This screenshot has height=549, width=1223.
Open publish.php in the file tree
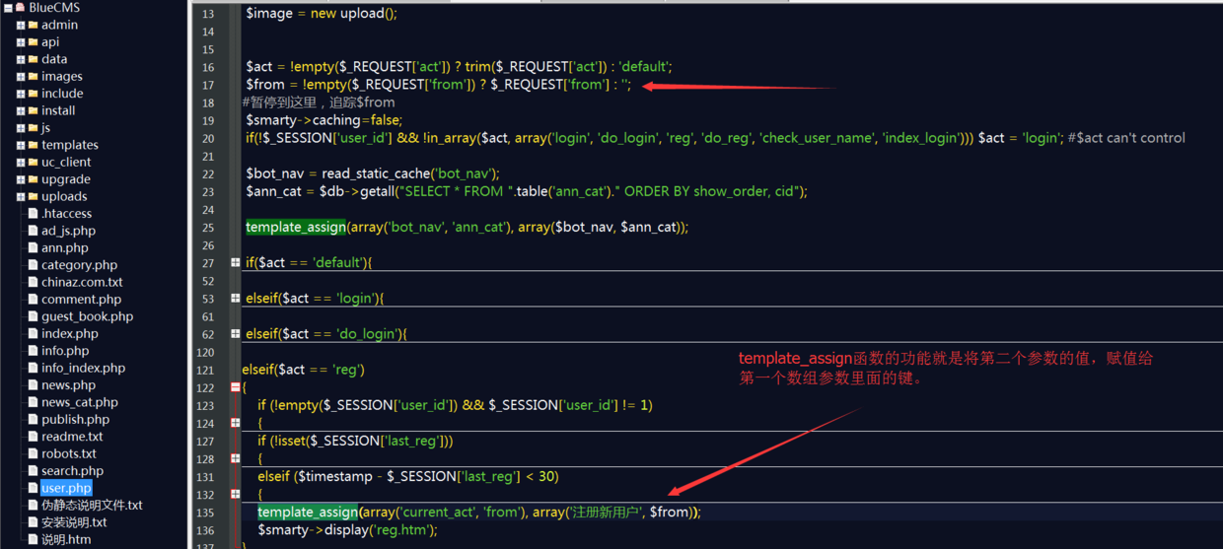pos(75,420)
